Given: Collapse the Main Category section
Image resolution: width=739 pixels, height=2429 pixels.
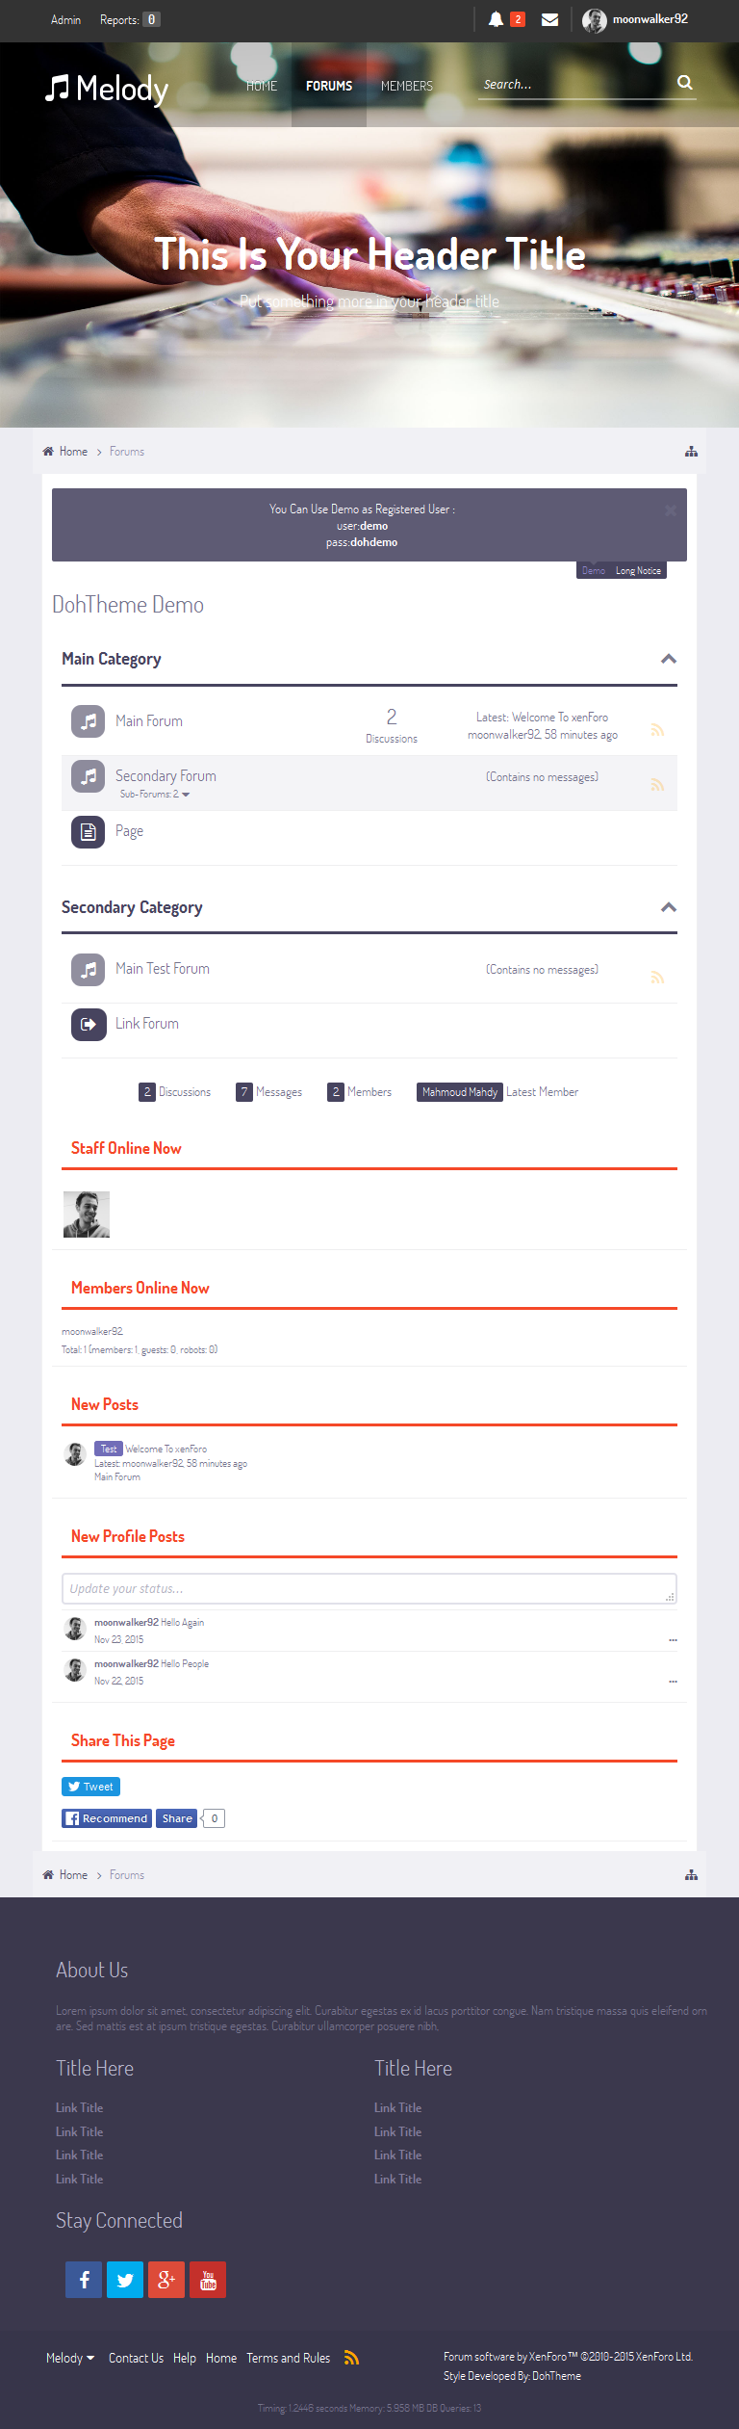Looking at the screenshot, I should [669, 659].
